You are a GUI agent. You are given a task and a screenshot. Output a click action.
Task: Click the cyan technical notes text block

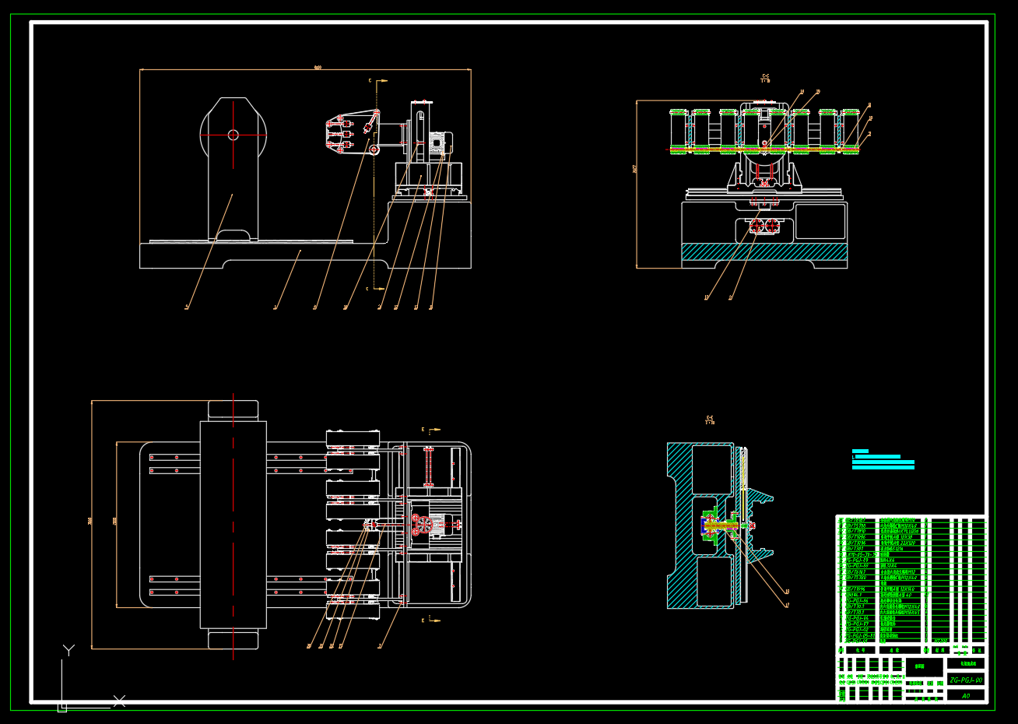(x=883, y=459)
